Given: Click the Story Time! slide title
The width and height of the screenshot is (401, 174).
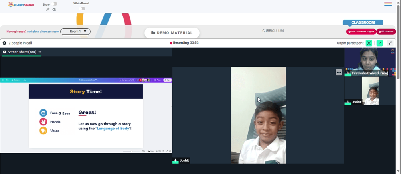Looking at the screenshot, I should [x=86, y=91].
